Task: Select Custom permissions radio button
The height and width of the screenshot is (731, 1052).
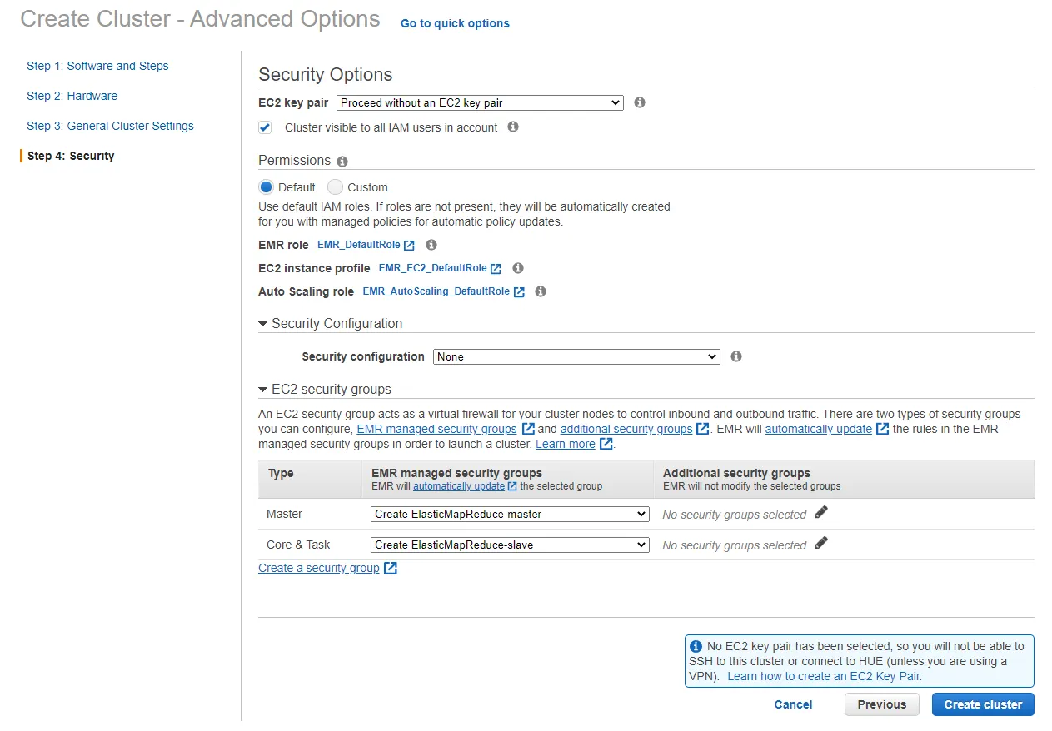Action: pos(335,187)
